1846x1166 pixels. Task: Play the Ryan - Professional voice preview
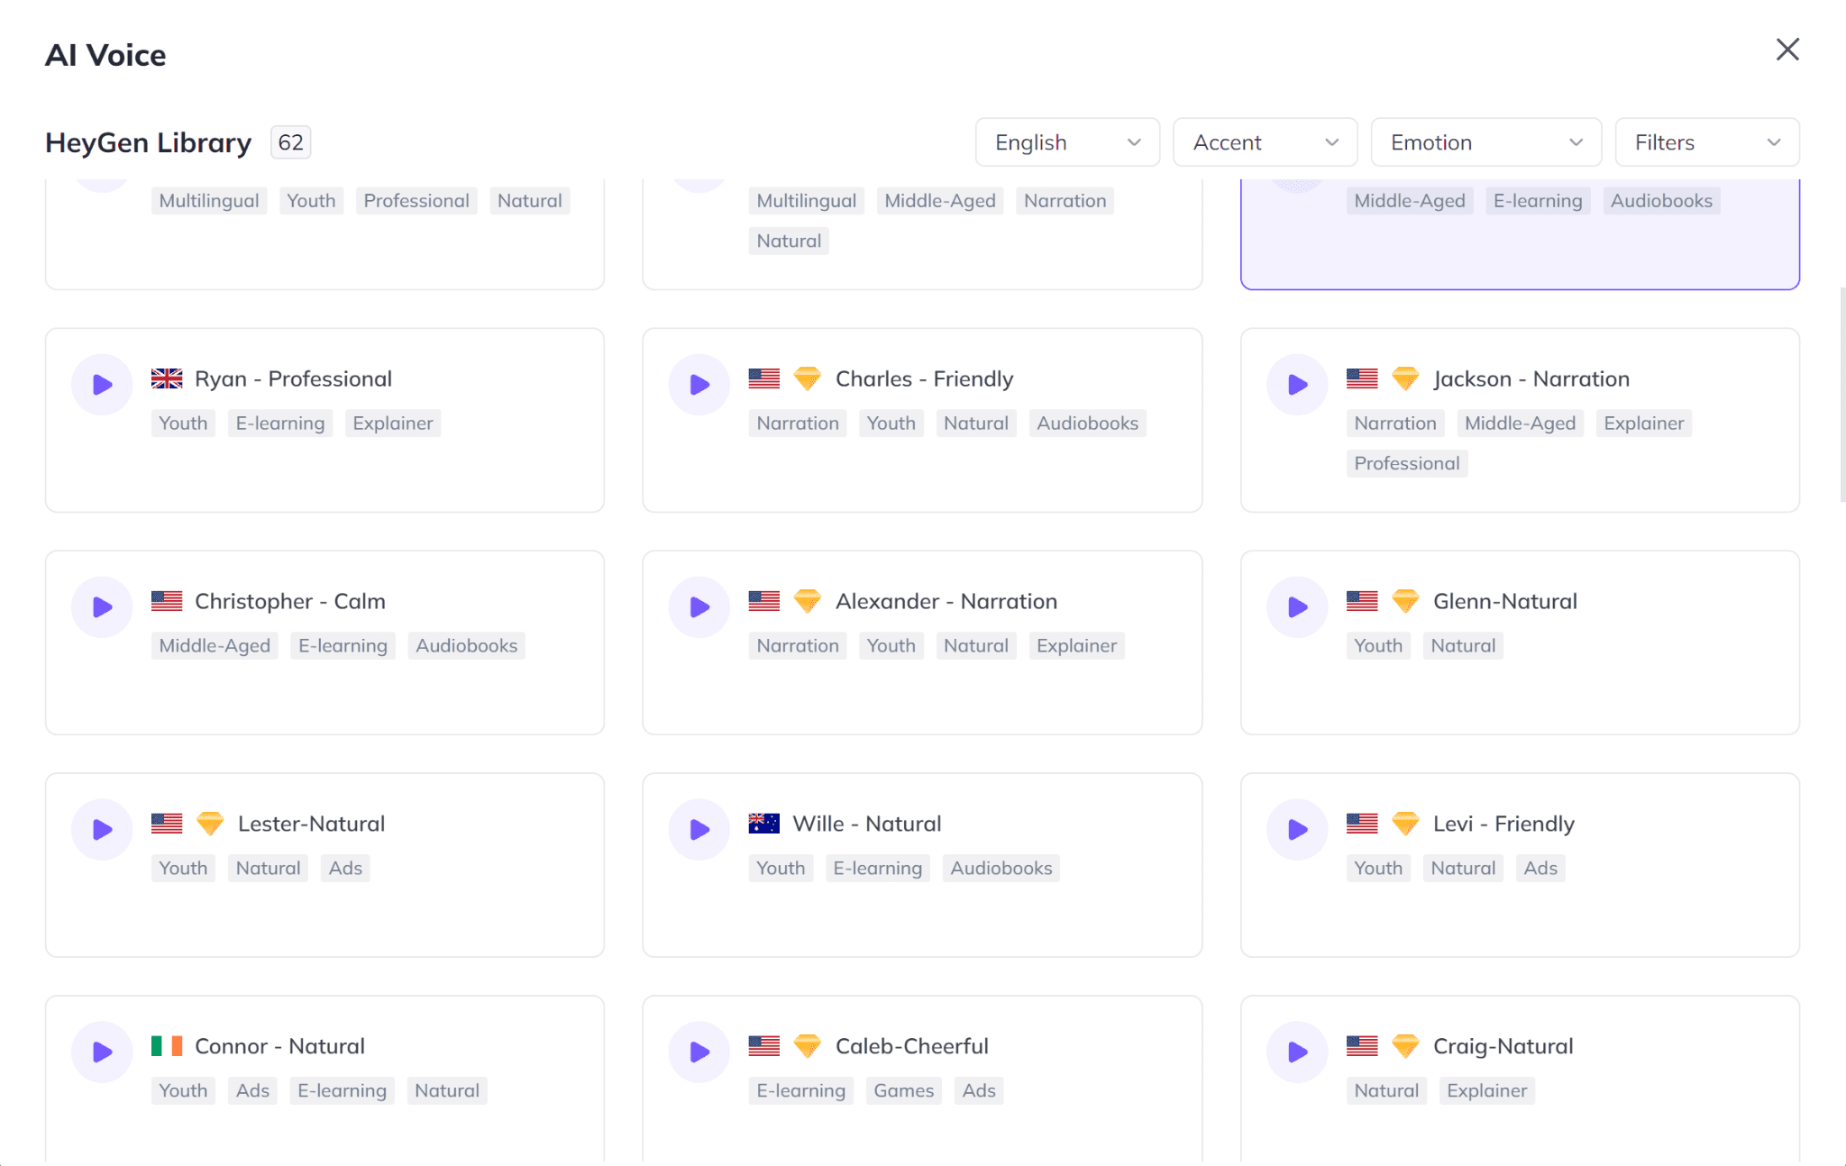click(x=102, y=385)
